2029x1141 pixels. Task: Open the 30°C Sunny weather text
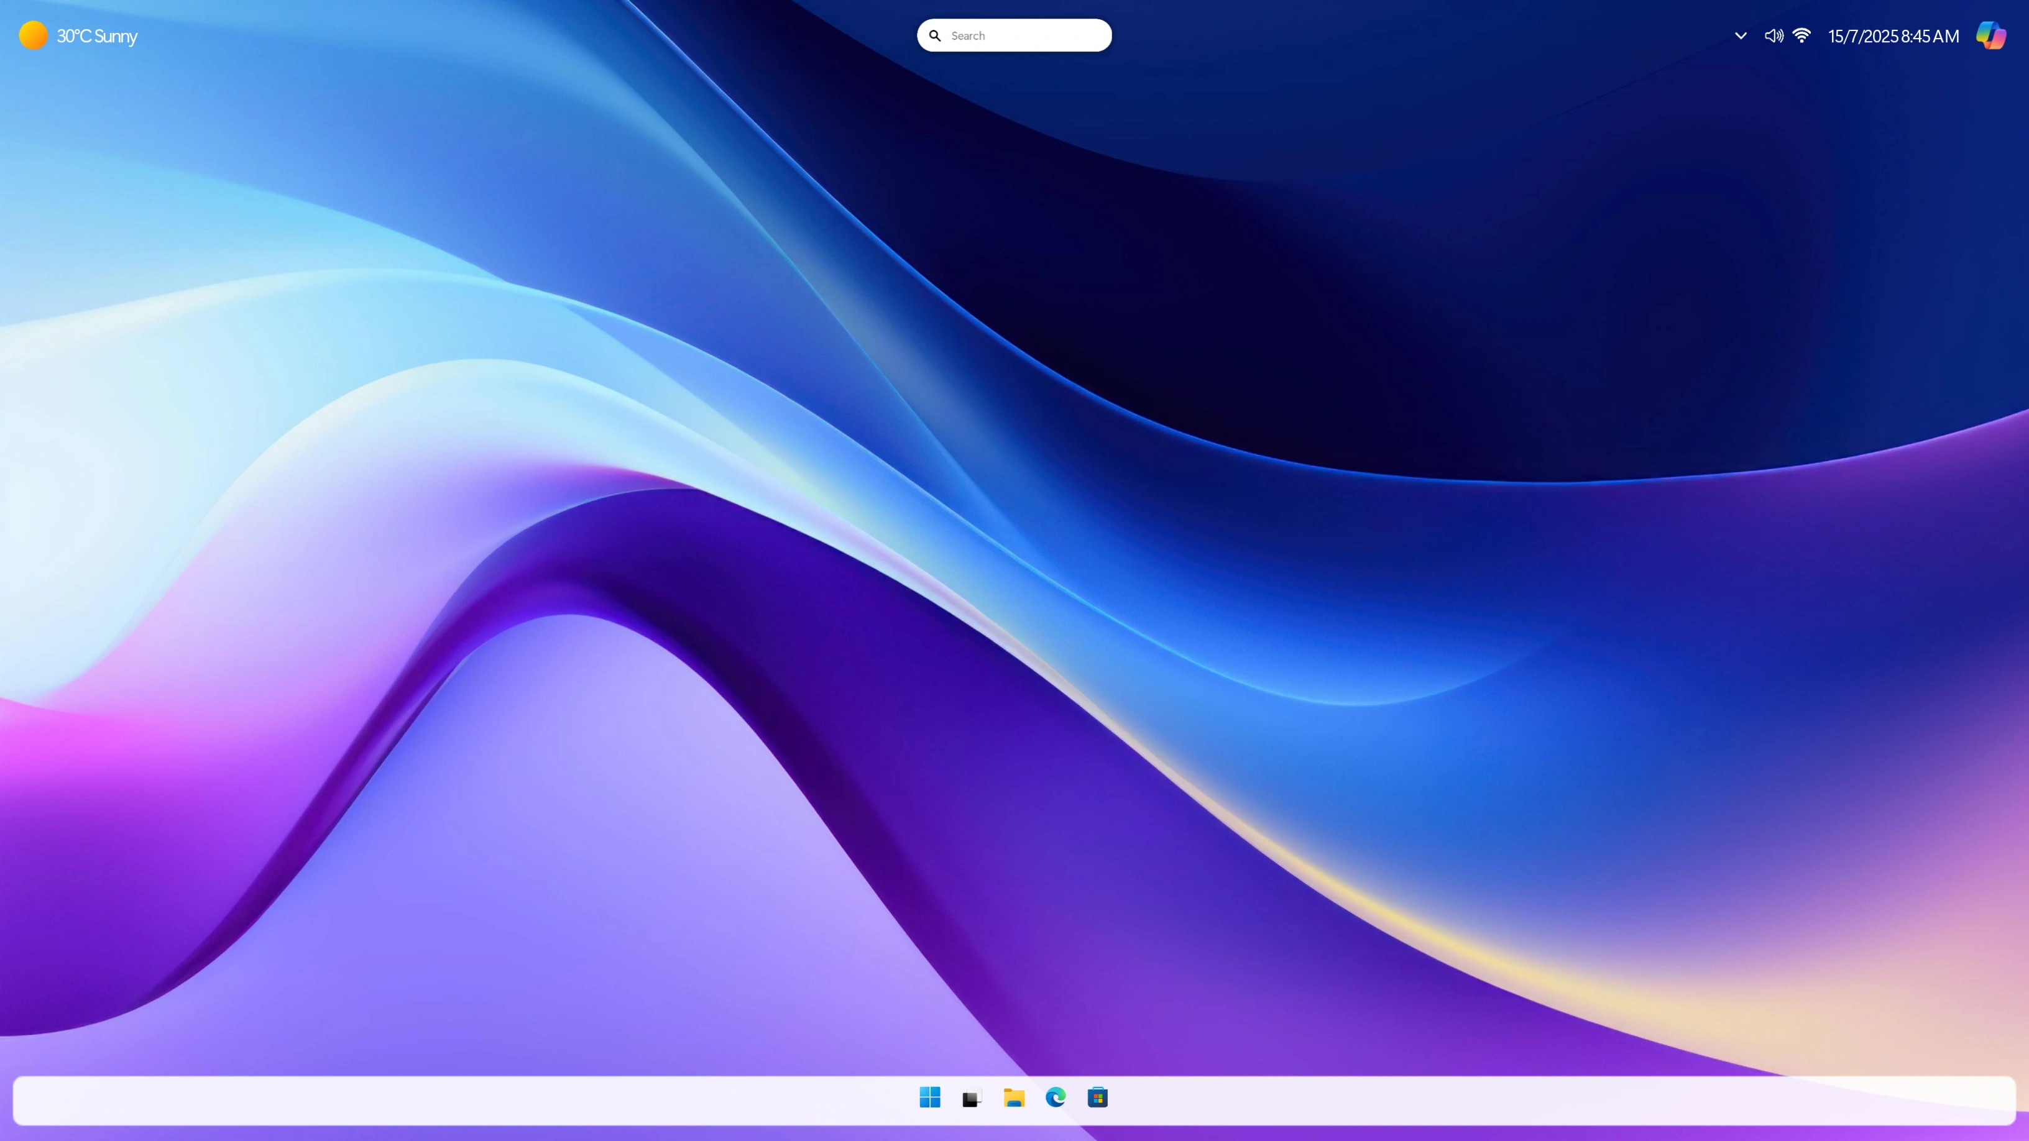click(x=97, y=36)
